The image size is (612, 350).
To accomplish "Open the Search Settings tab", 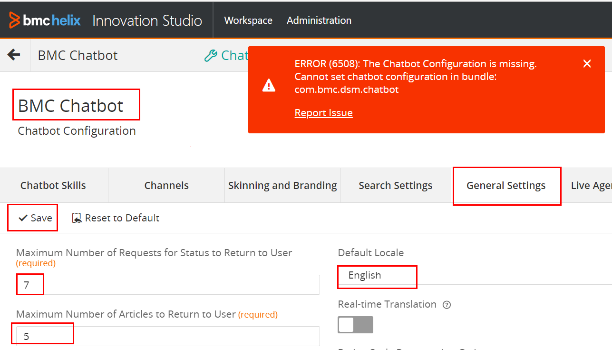I will pyautogui.click(x=396, y=185).
